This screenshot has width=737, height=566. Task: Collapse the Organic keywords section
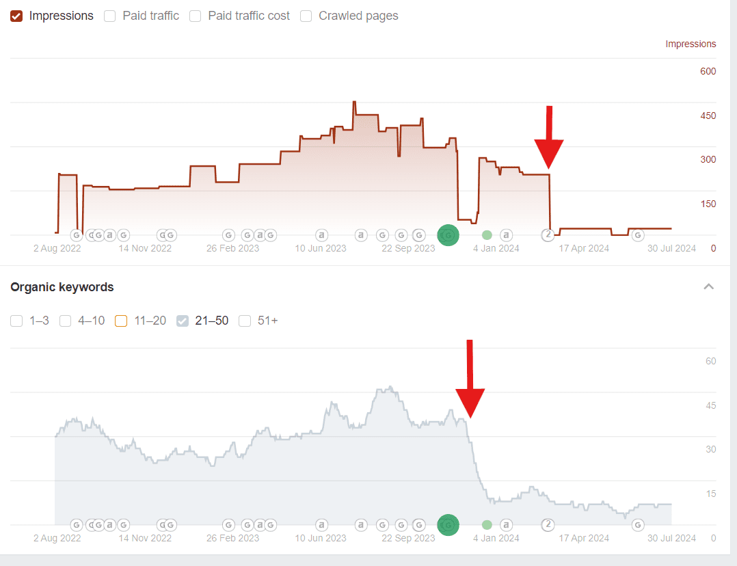[708, 286]
